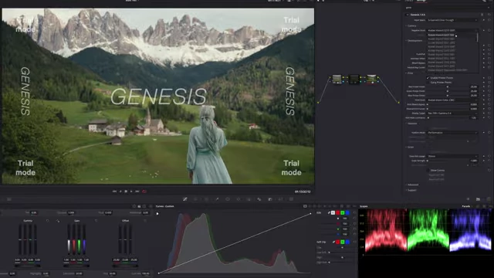Toggle the Show Canvas checkbox
This screenshot has width=494, height=278.
point(428,170)
